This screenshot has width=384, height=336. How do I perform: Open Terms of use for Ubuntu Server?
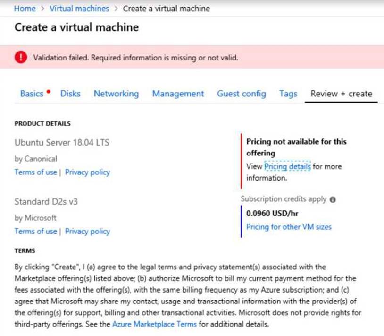(x=36, y=172)
